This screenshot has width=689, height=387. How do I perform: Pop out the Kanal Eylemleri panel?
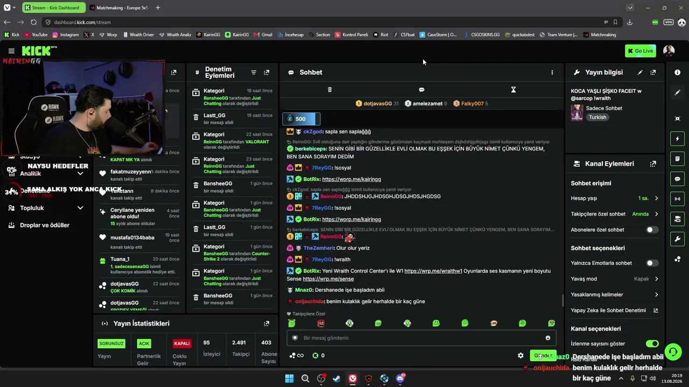(x=653, y=164)
